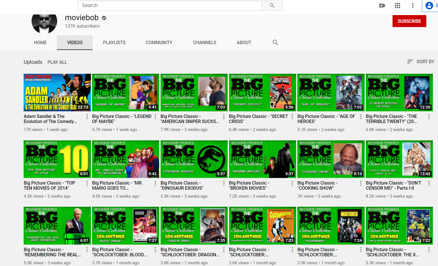The height and width of the screenshot is (266, 438).
Task: Click the moviebob channel name
Action: tap(82, 18)
